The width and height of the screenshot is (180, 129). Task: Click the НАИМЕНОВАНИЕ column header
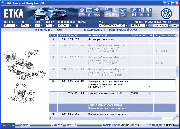108,35
